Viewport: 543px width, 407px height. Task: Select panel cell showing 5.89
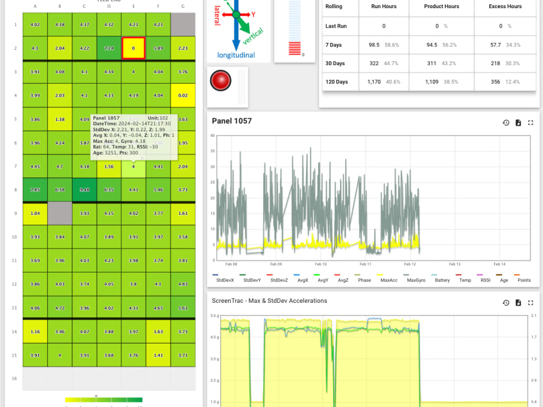click(158, 48)
